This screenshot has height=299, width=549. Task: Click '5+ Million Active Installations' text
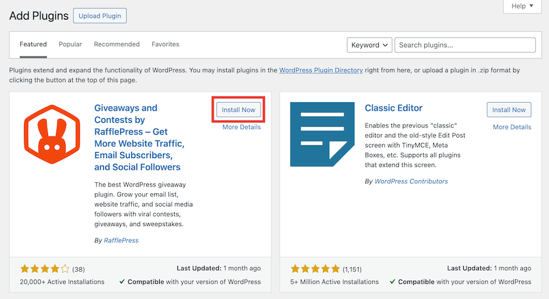tap(335, 282)
